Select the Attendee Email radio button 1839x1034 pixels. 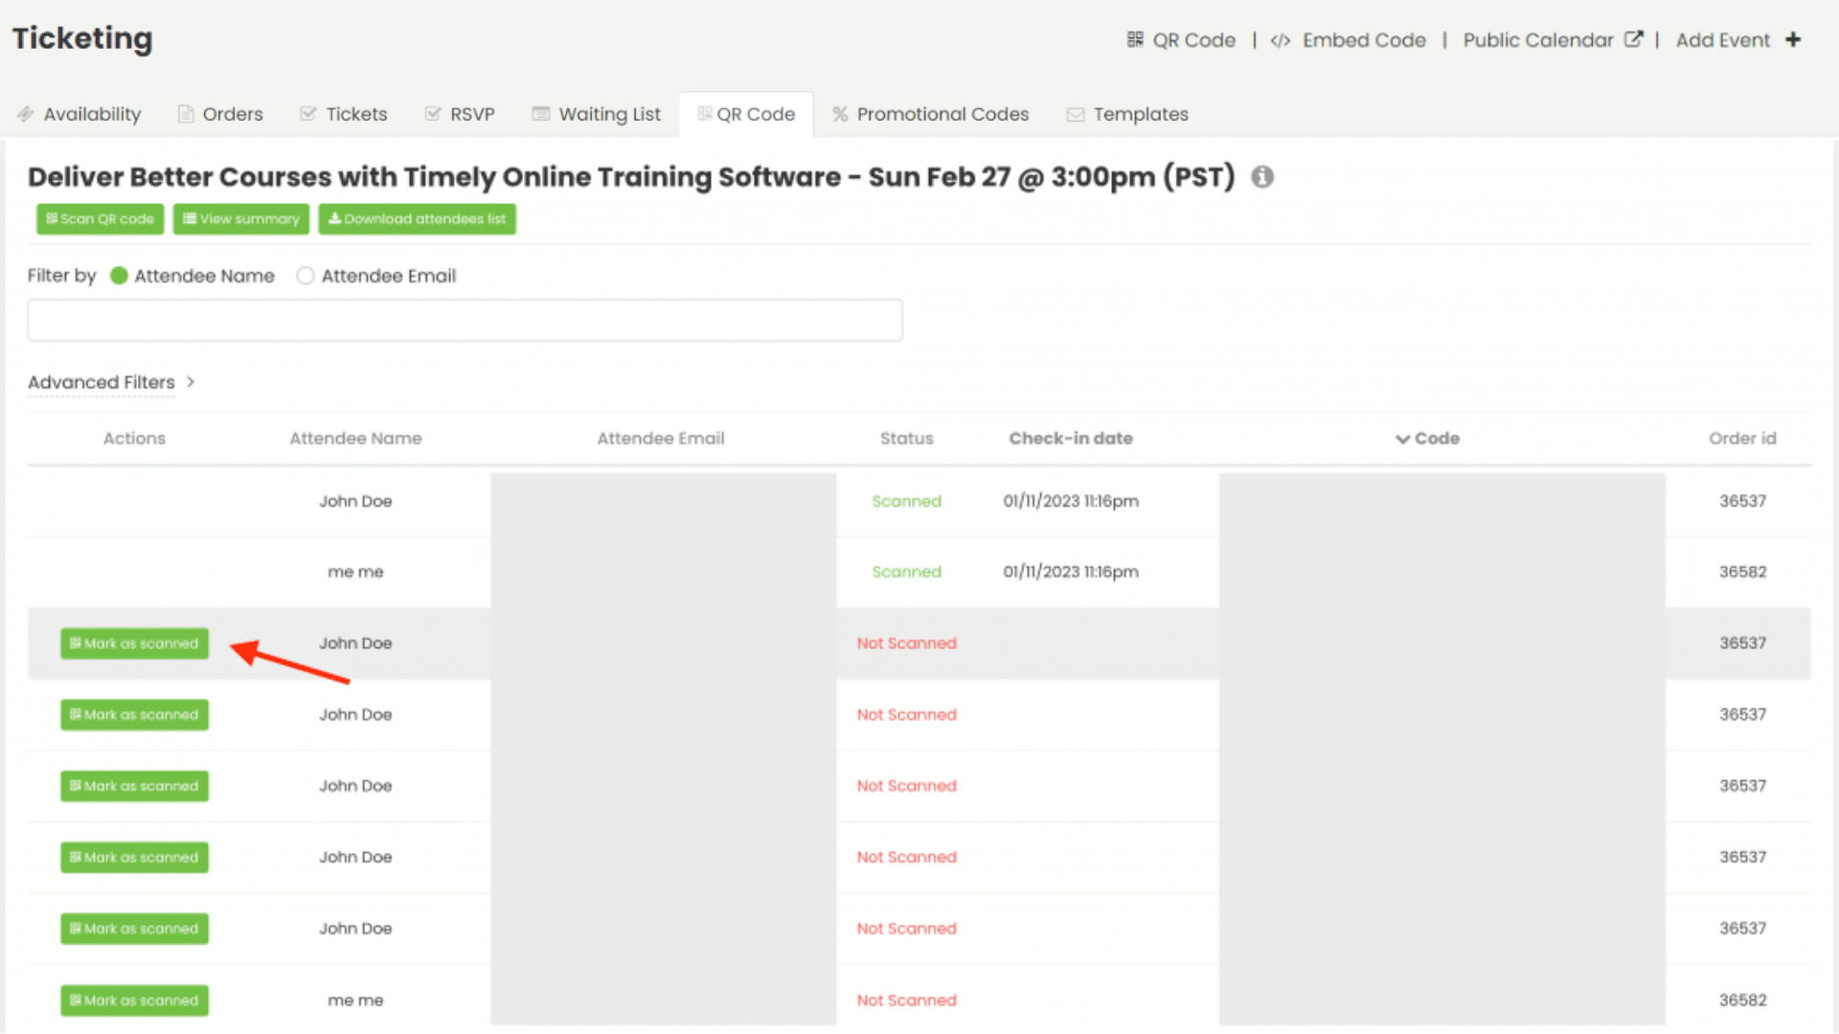pos(306,276)
